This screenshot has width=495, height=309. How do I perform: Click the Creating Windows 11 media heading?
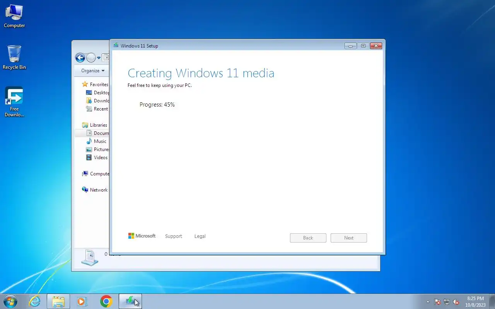[201, 73]
